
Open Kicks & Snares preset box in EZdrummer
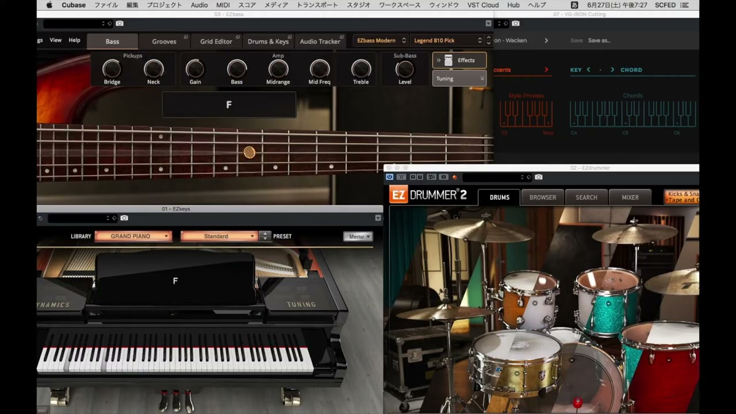coord(682,197)
